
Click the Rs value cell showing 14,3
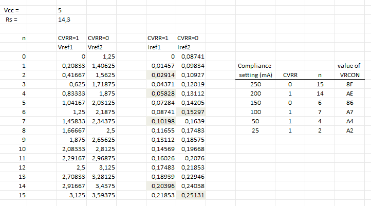click(64, 19)
